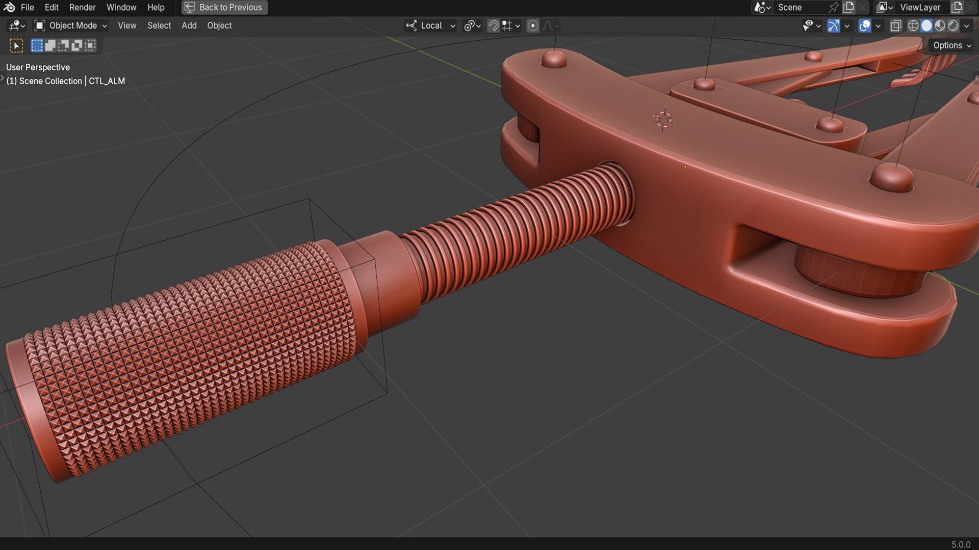This screenshot has width=979, height=550.
Task: Open the editor type dropdown
Action: click(x=17, y=25)
